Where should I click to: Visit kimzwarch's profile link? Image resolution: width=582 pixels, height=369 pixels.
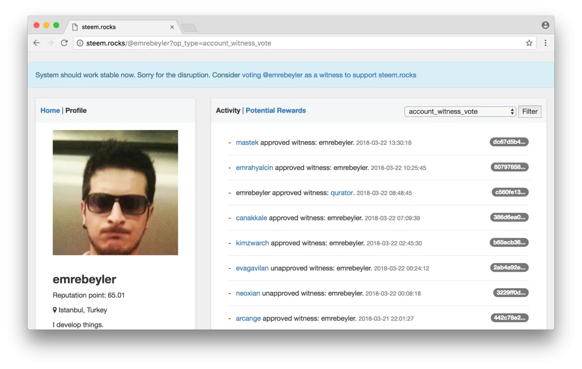coord(252,243)
